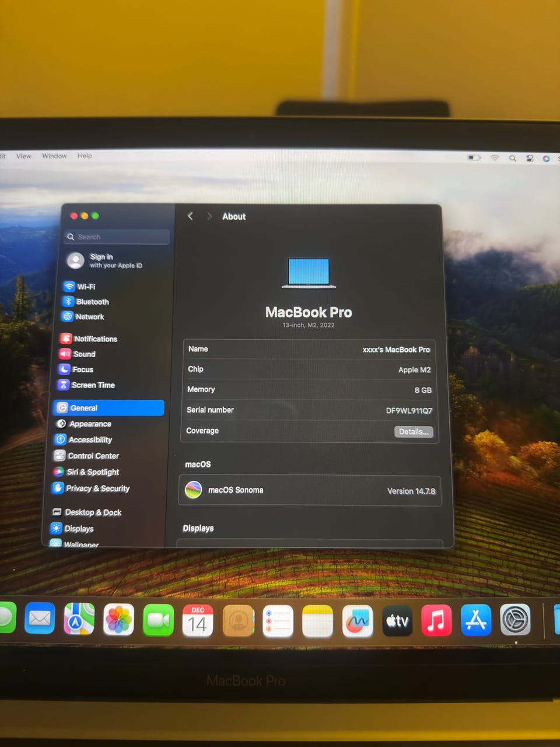Open Control Center from menu bar

click(x=530, y=158)
